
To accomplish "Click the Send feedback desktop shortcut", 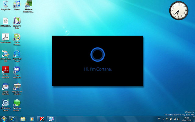I will tap(17, 73).
